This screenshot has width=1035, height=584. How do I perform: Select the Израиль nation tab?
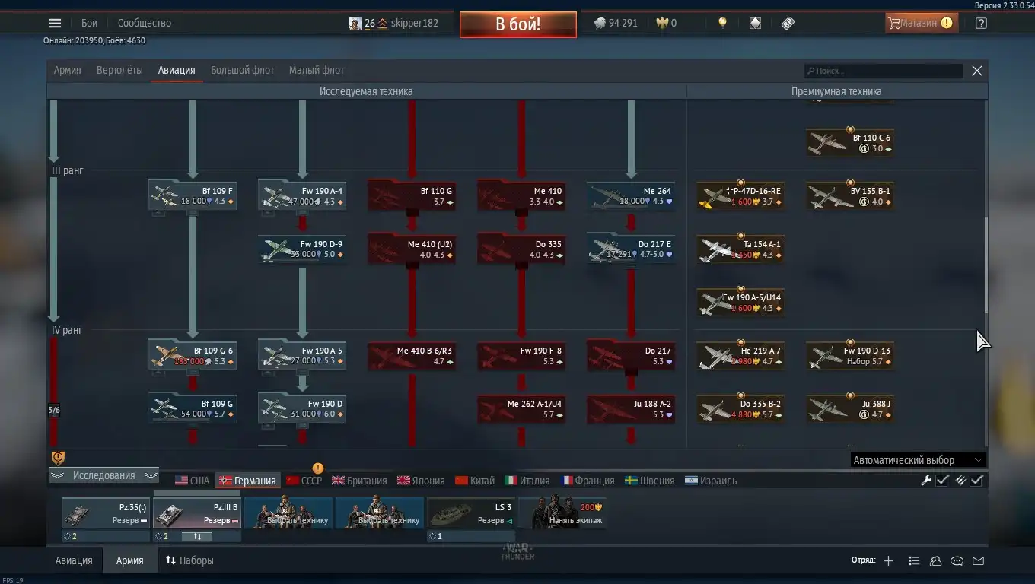pyautogui.click(x=711, y=481)
